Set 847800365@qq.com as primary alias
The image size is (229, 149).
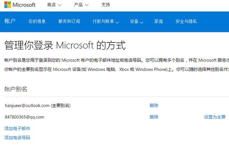click(x=215, y=117)
